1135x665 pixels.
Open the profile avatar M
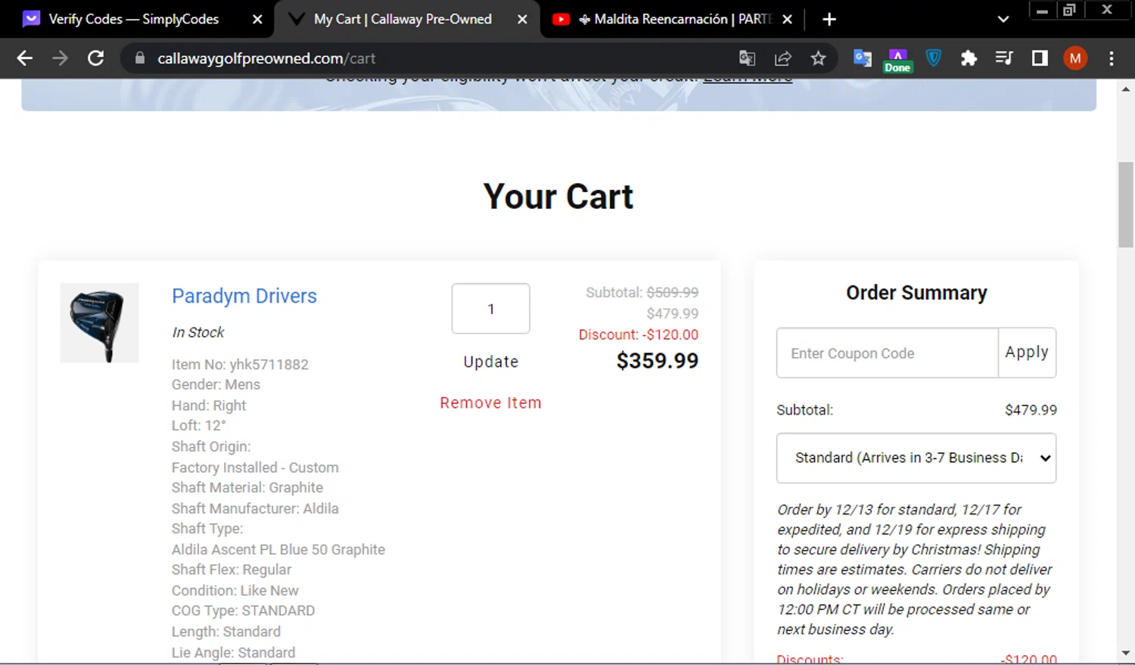coord(1075,58)
